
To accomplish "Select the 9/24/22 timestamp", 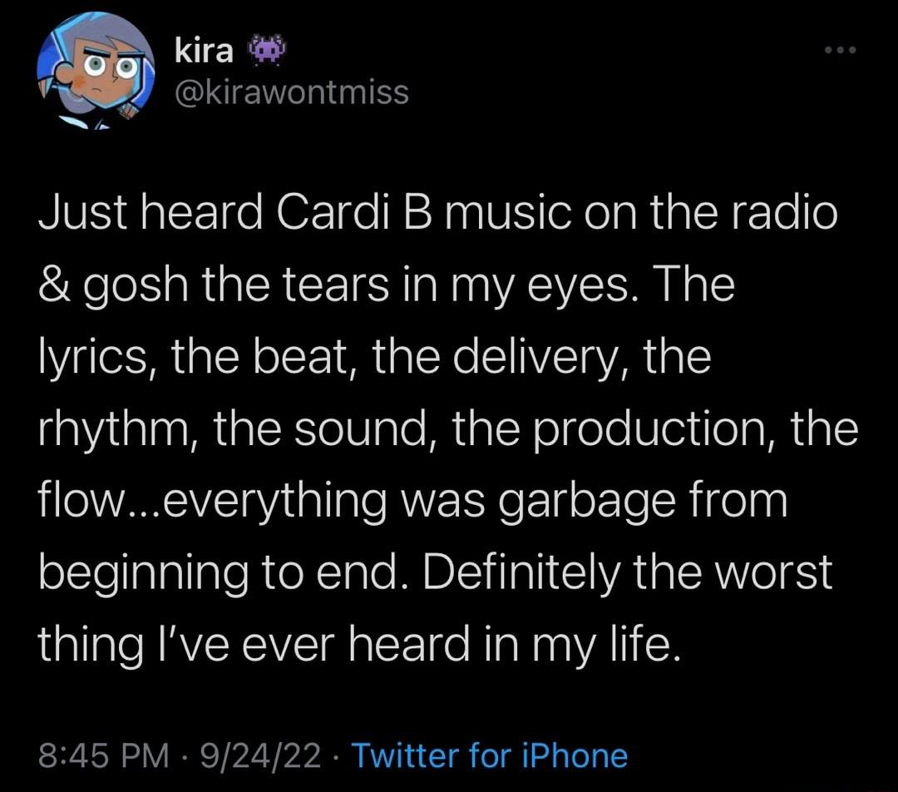I will point(259,755).
